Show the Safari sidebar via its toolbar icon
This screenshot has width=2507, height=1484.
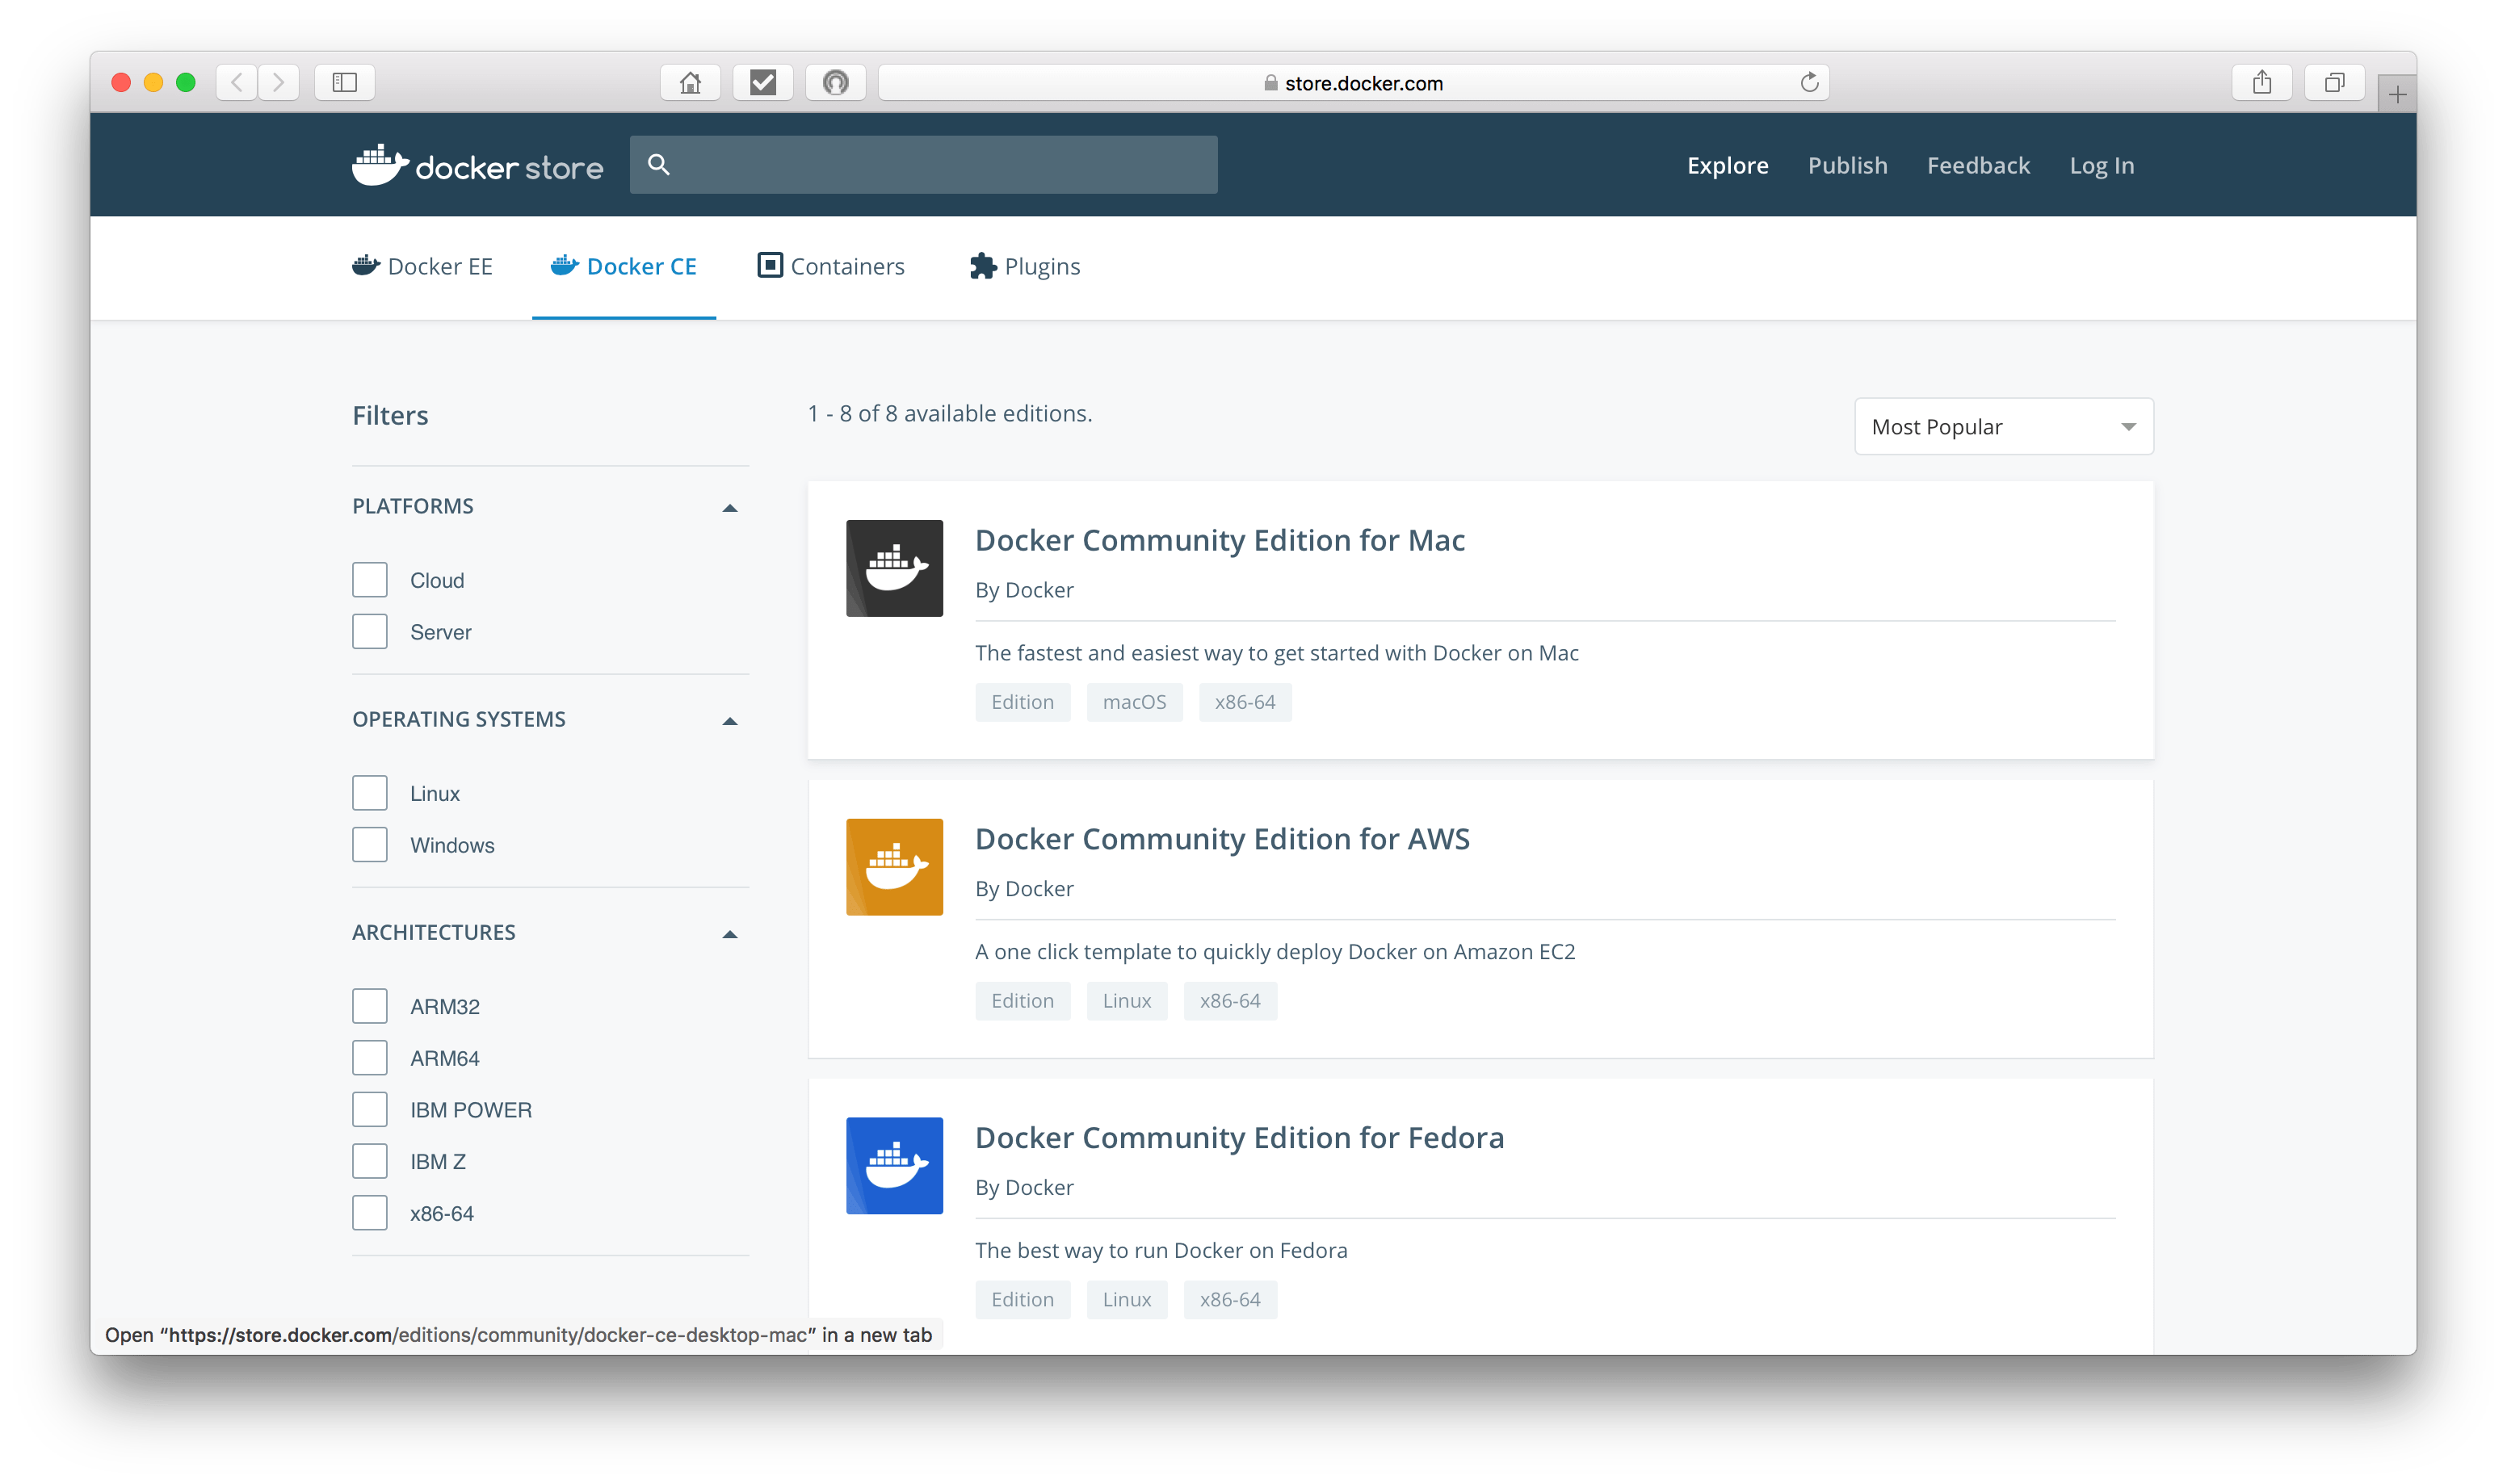[x=345, y=83]
